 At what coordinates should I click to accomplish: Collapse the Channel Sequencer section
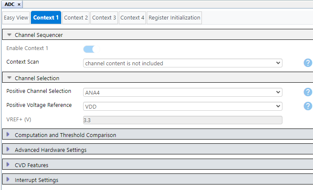[9, 35]
